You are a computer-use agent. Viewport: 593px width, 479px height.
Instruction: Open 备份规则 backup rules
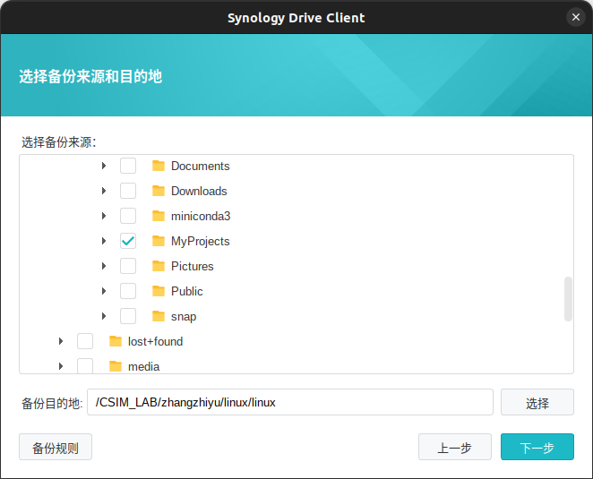coord(56,447)
